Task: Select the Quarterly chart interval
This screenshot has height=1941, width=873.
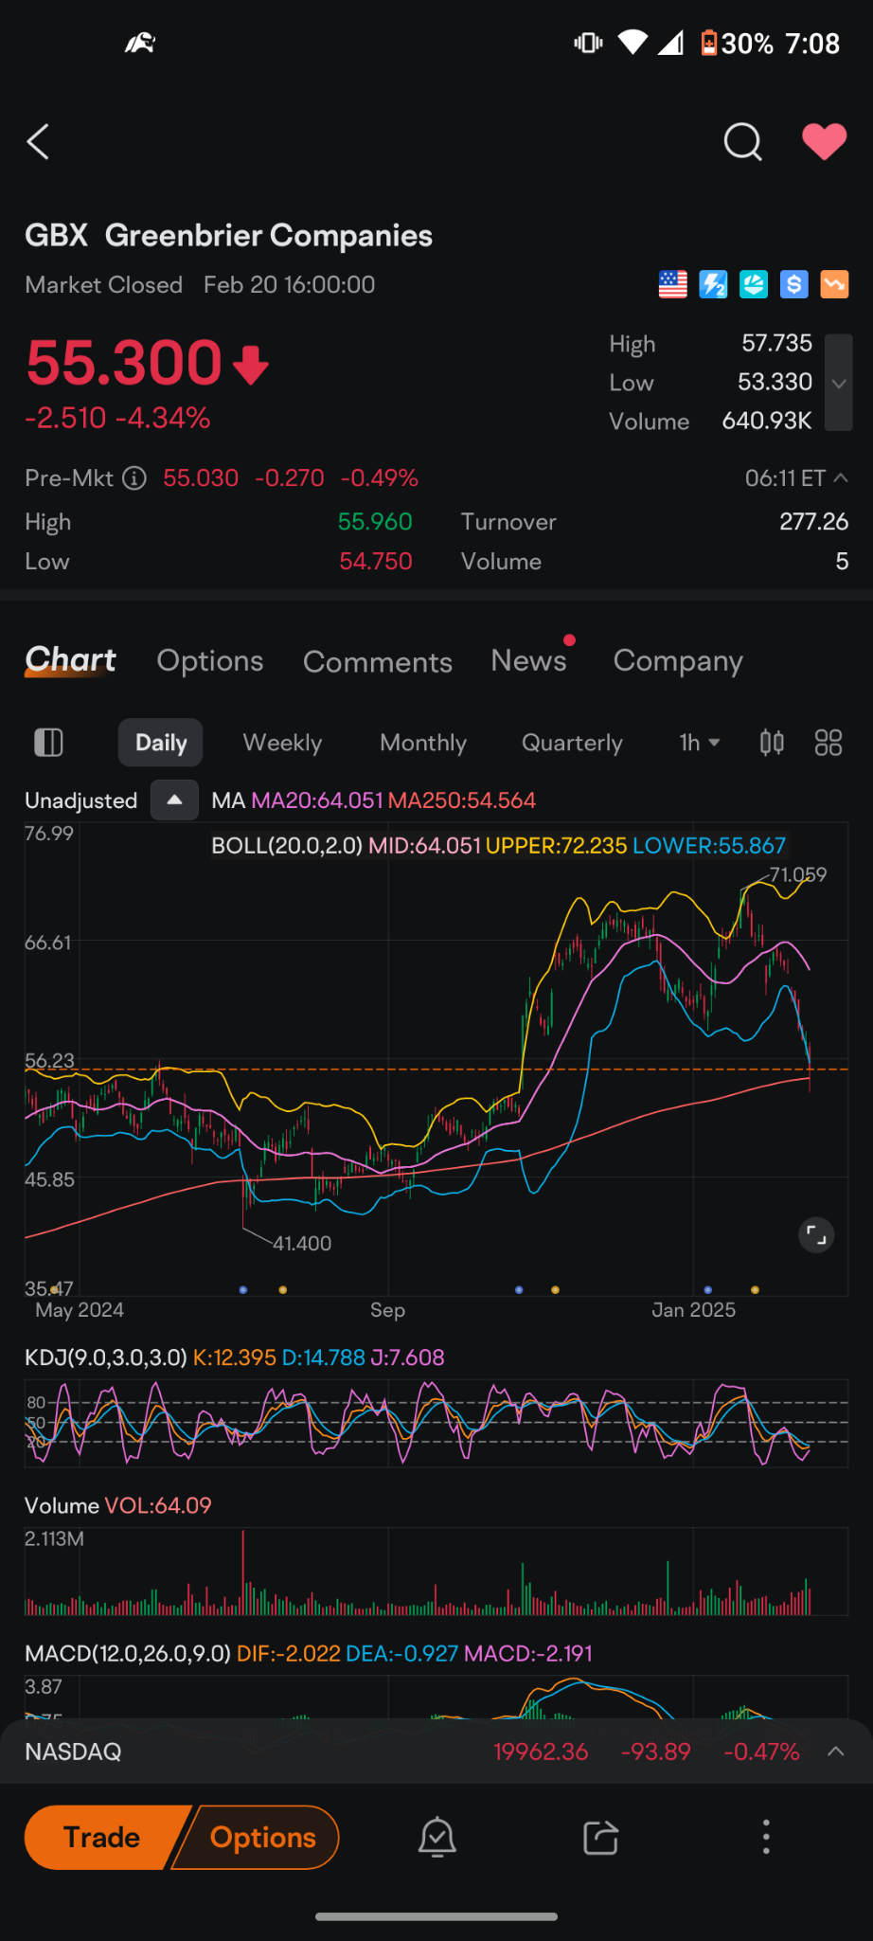Action: (x=572, y=743)
